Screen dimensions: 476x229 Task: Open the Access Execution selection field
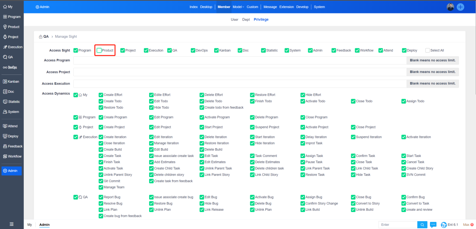click(x=240, y=84)
